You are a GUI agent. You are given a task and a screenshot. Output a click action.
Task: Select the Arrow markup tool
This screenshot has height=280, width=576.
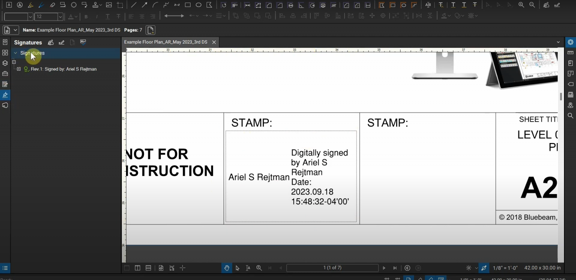[x=144, y=5]
